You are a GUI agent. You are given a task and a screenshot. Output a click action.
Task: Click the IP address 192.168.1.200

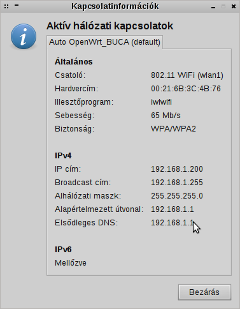(177, 169)
